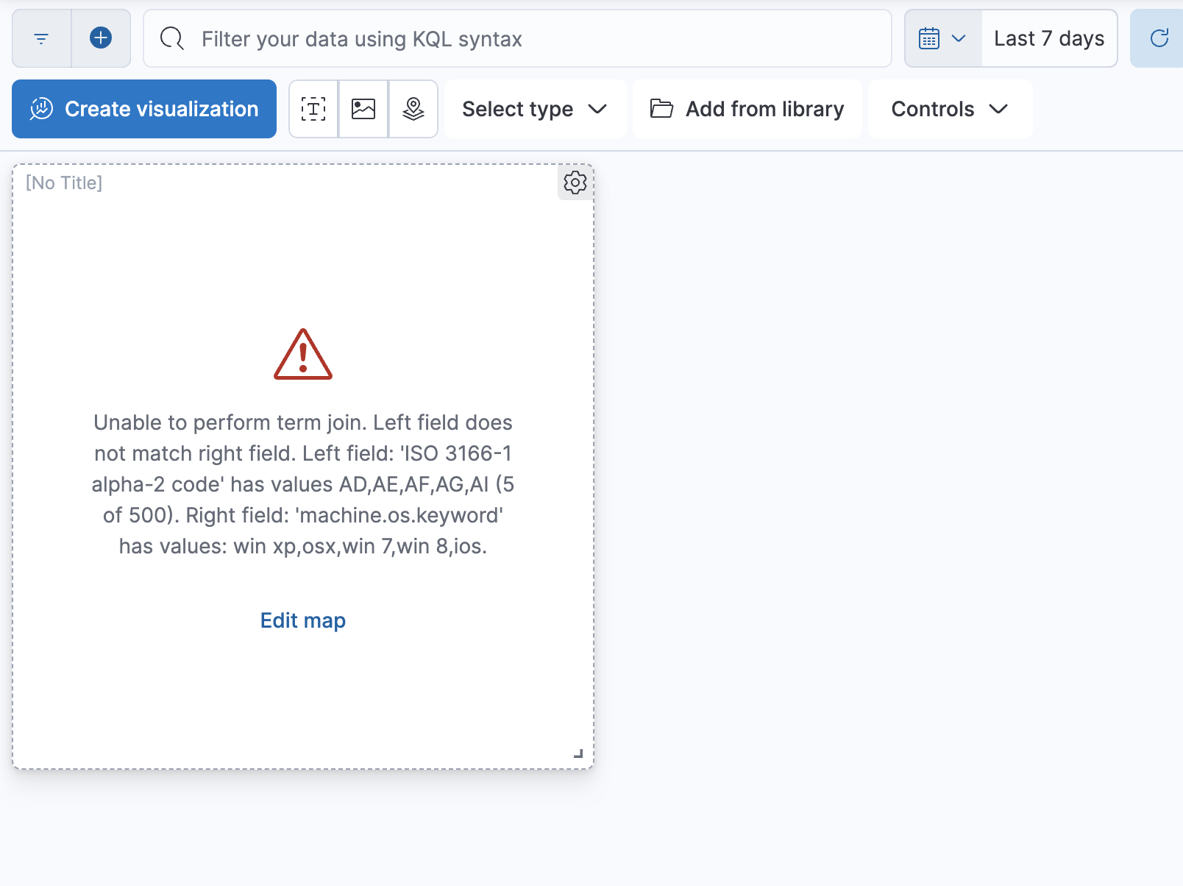Screen dimensions: 1183x886
Task: Refresh the dashboard data
Action: click(1159, 38)
